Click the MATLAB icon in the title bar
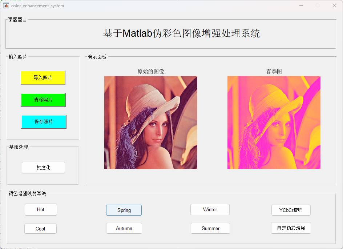This screenshot has width=343, height=249. point(6,5)
